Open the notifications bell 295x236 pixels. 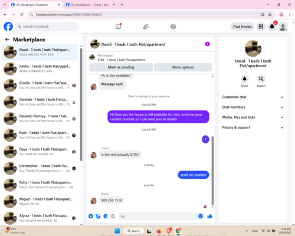tap(272, 27)
